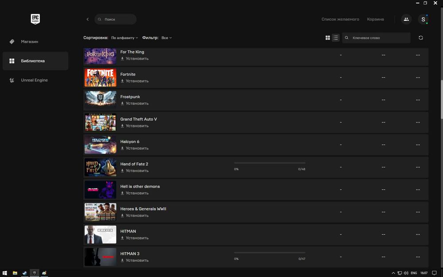Install For The King
This screenshot has height=277, width=443.
[x=135, y=59]
